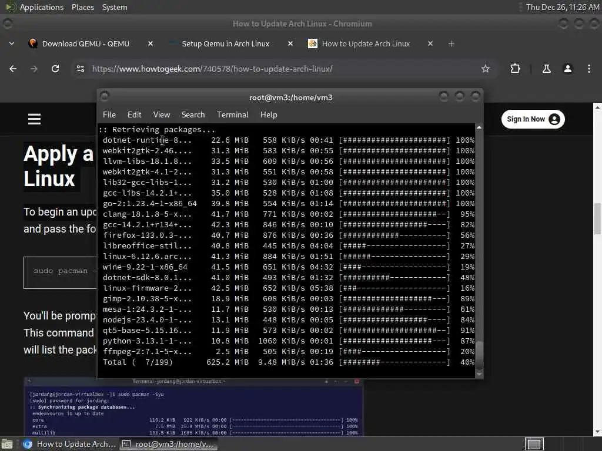
Task: Click the gimp-2.10.38-5 download line
Action: click(288, 298)
